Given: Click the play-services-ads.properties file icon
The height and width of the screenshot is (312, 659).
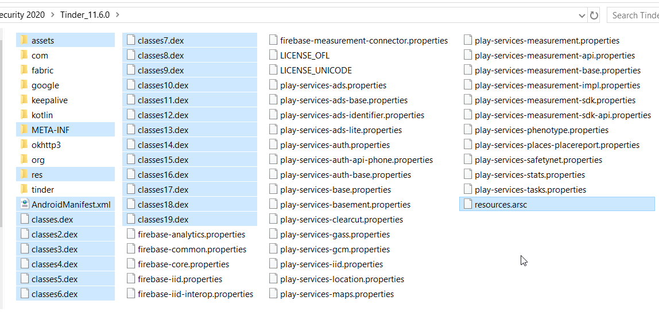Looking at the screenshot, I should [x=273, y=85].
